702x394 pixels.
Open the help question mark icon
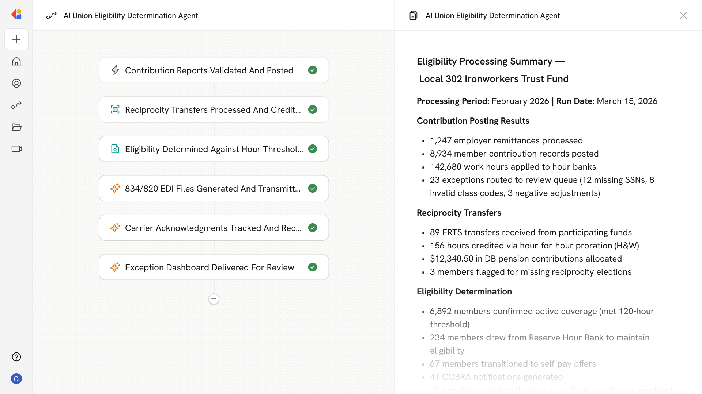16,357
